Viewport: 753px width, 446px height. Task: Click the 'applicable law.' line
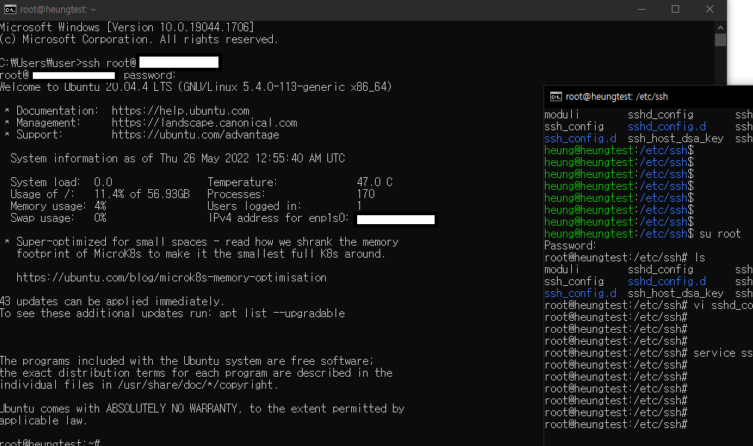click(x=44, y=421)
